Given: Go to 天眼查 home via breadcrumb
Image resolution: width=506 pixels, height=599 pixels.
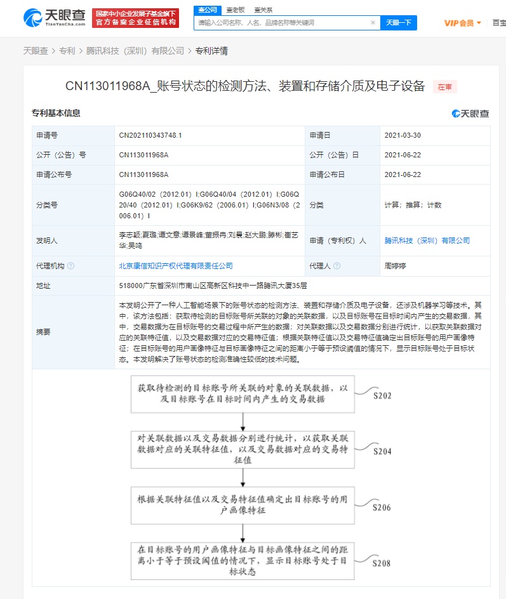Looking at the screenshot, I should (36, 51).
